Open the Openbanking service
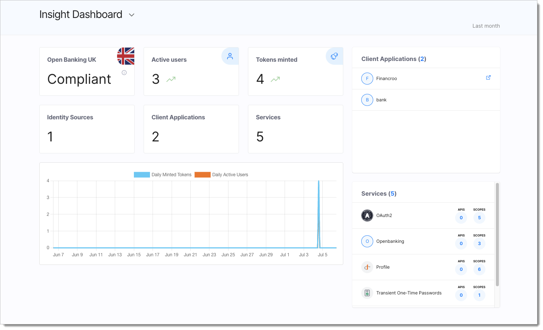The image size is (543, 330). 423,241
